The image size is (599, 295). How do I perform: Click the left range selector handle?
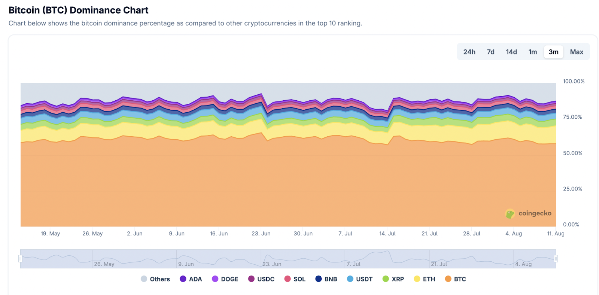point(21,258)
